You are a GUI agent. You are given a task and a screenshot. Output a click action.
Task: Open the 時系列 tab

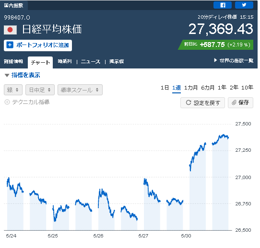65,61
